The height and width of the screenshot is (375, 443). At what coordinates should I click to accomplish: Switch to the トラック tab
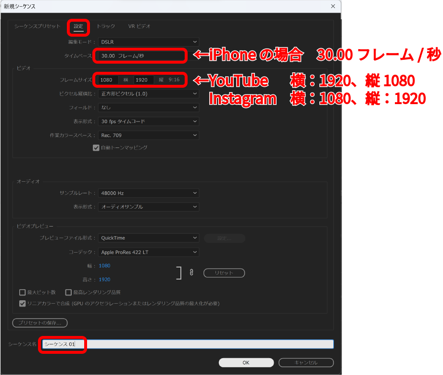106,26
